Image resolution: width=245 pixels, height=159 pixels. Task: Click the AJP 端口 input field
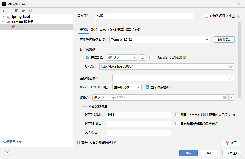point(138,133)
